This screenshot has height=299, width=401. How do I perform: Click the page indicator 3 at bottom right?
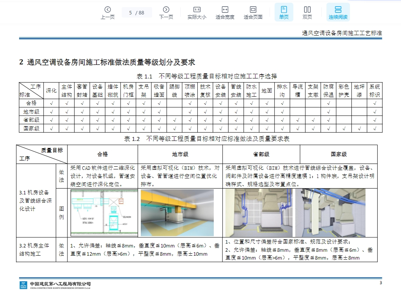(x=381, y=282)
